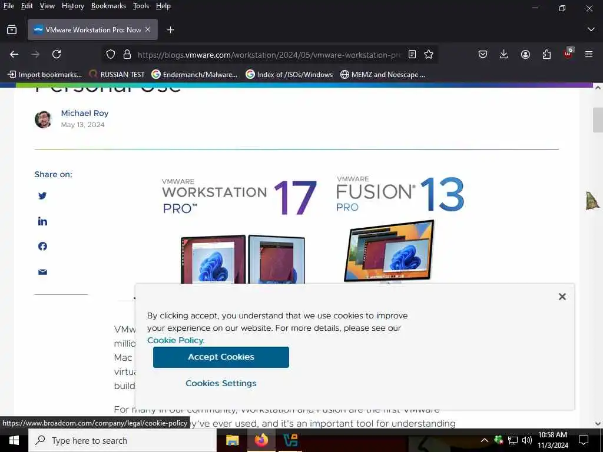The width and height of the screenshot is (603, 452).
Task: Open the Edit menu
Action: 27,6
